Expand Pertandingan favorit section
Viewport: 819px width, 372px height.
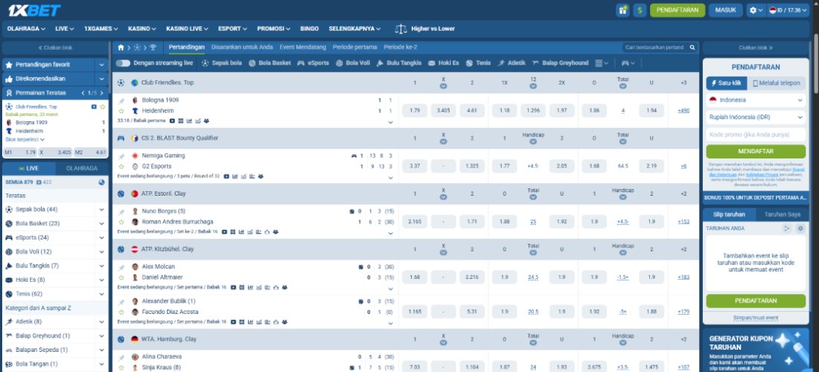(101, 65)
